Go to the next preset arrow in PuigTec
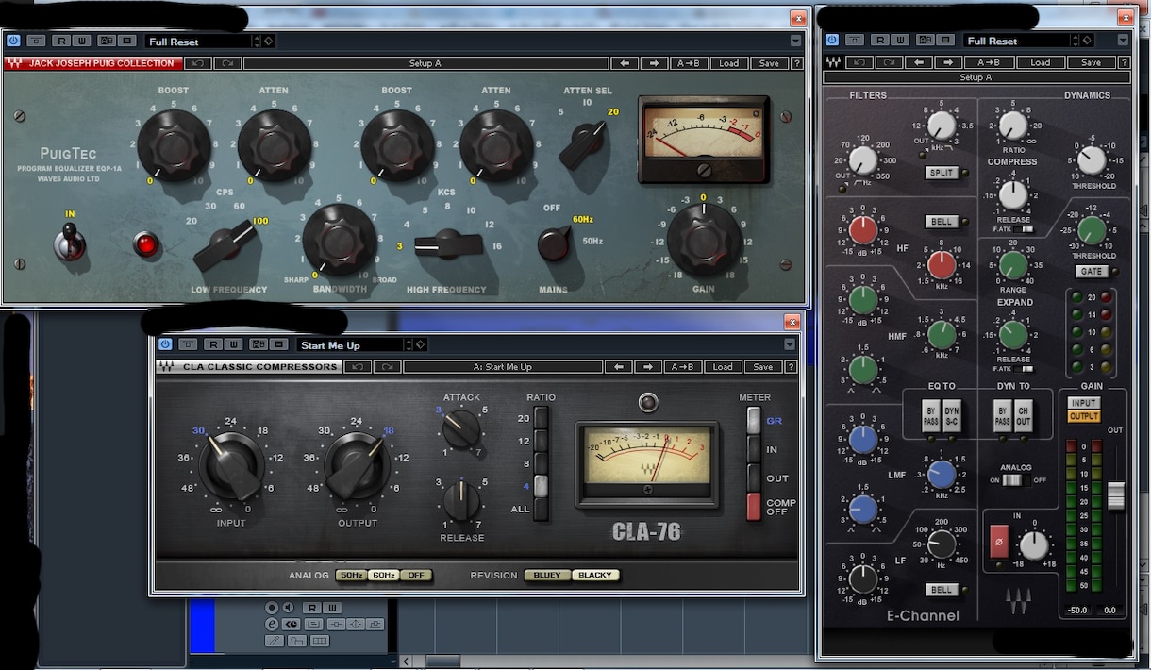 [x=654, y=63]
